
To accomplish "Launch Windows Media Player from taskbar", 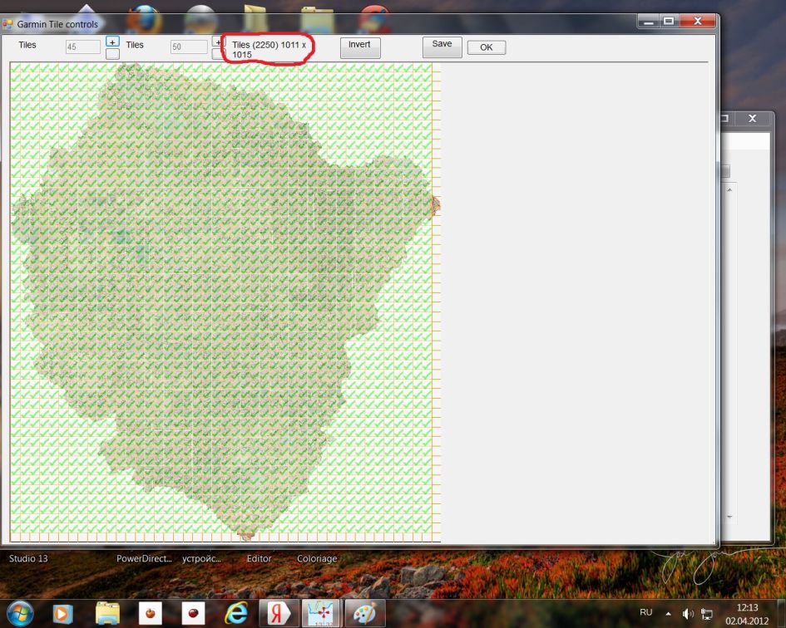I will click(62, 613).
